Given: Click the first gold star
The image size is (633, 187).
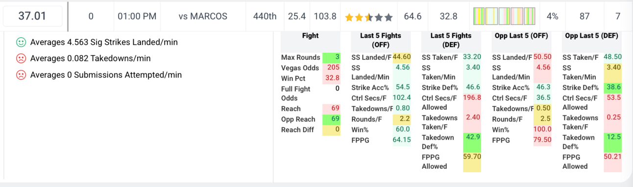Looking at the screenshot, I should (349, 17).
